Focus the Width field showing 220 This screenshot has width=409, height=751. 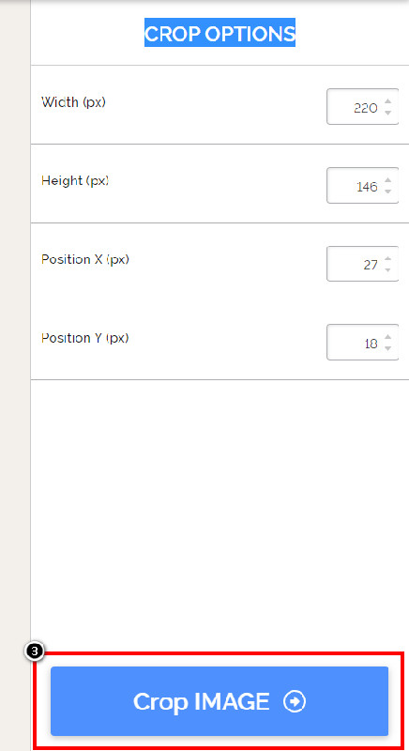(x=363, y=107)
